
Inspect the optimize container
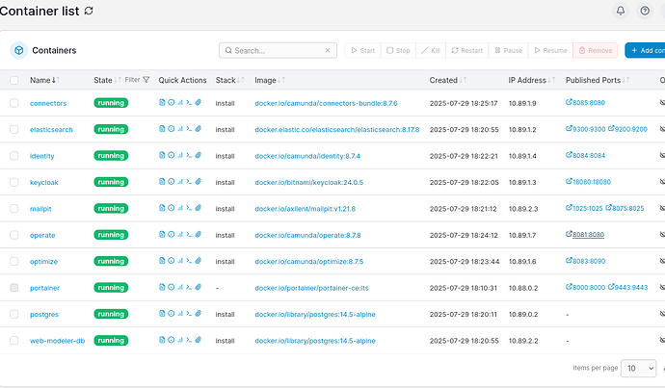171,261
